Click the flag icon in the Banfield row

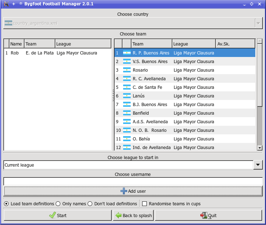[127, 113]
